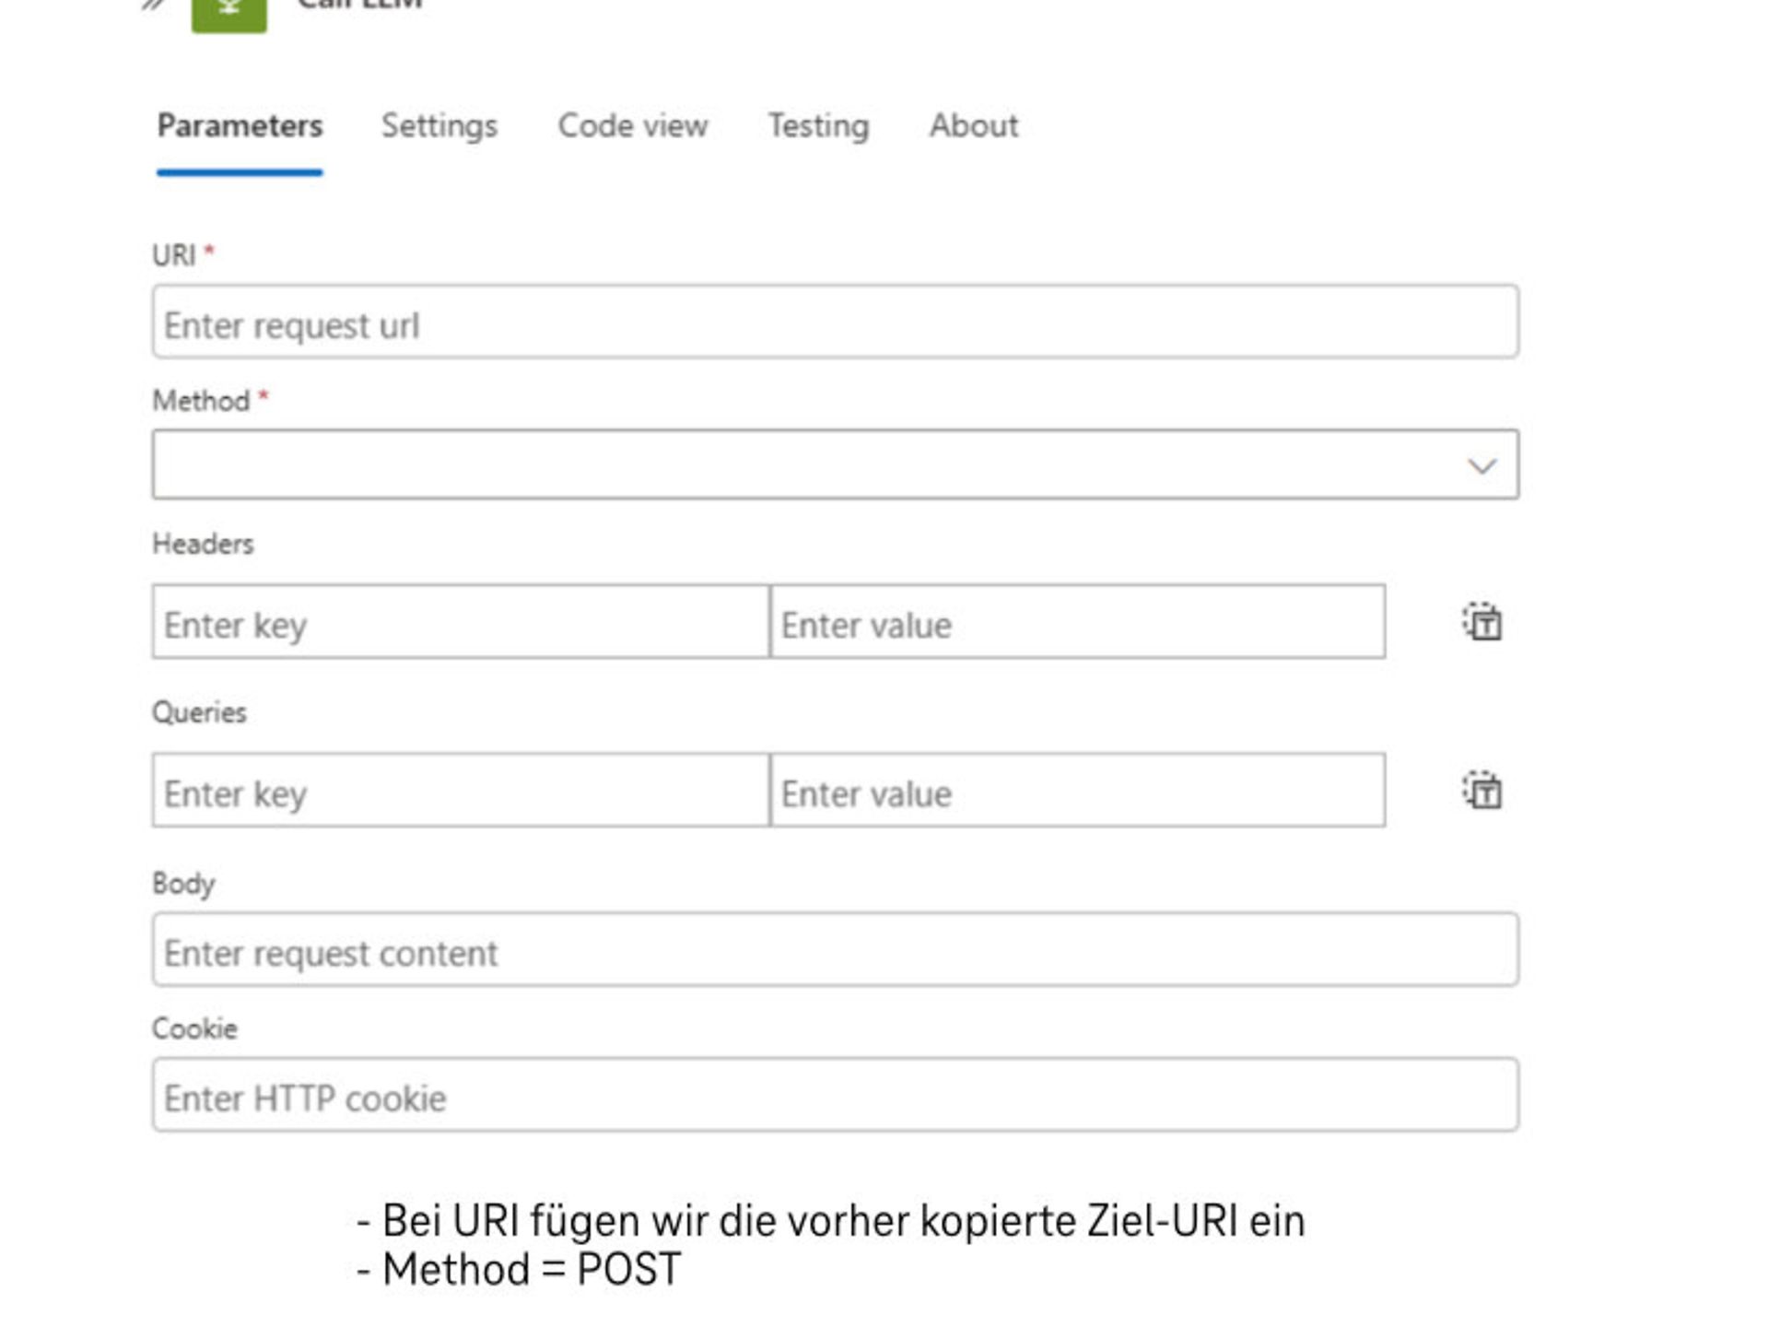Switch to the Settings tab
This screenshot has width=1769, height=1327.
click(x=439, y=126)
